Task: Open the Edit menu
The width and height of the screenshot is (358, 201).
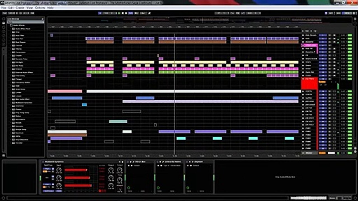Action: pos(11,8)
